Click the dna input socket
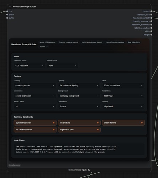This screenshot has height=178, width=158. 7,11
